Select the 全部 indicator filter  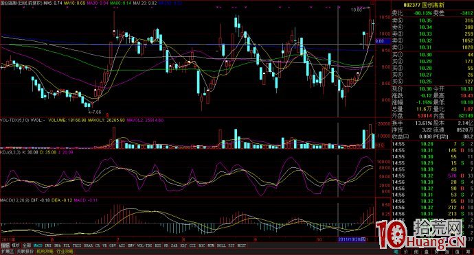27,245
